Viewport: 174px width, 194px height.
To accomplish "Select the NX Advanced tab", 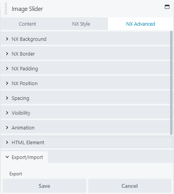I will [141, 24].
